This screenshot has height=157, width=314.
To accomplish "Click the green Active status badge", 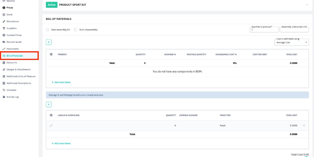I will point(52,5).
